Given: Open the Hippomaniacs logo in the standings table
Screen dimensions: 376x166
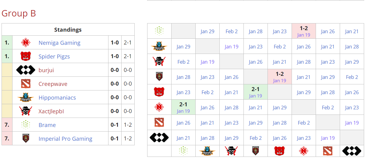Looking at the screenshot, I should pyautogui.click(x=26, y=97).
